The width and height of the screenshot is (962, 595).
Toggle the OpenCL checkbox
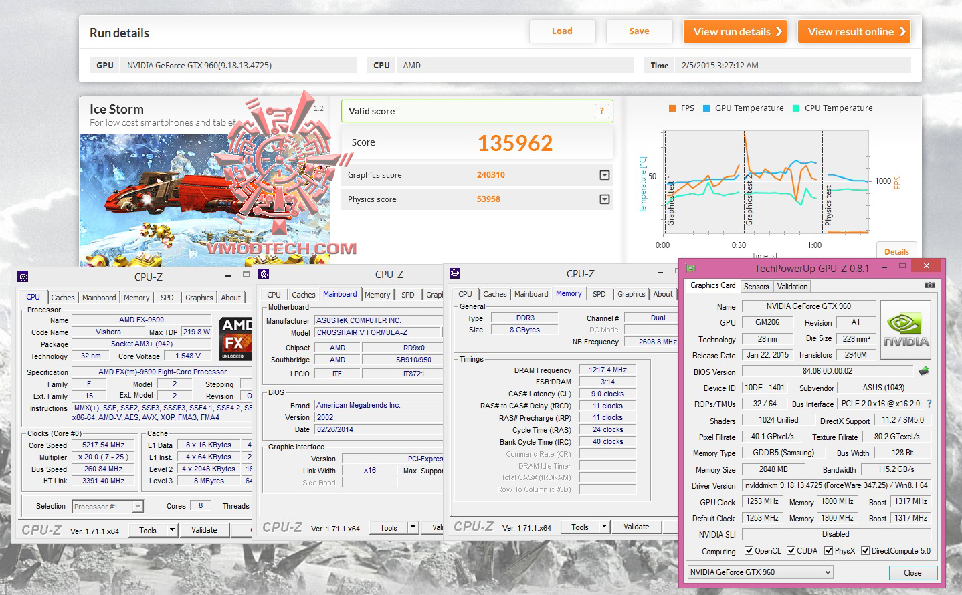tap(749, 551)
